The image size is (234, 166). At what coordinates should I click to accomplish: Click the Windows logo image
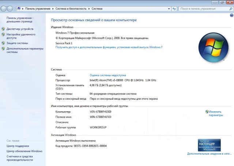(x=214, y=47)
